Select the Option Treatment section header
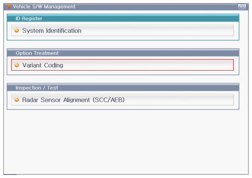The width and height of the screenshot is (252, 178). [37, 53]
